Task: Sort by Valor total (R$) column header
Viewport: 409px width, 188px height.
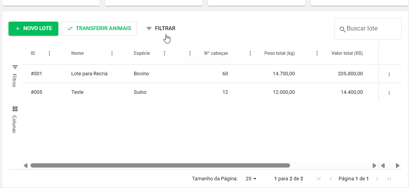Action: pos(347,53)
